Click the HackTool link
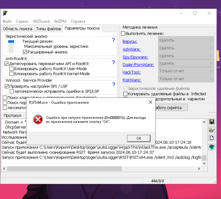Screen dimensions: 221x199 pyautogui.click(x=131, y=72)
